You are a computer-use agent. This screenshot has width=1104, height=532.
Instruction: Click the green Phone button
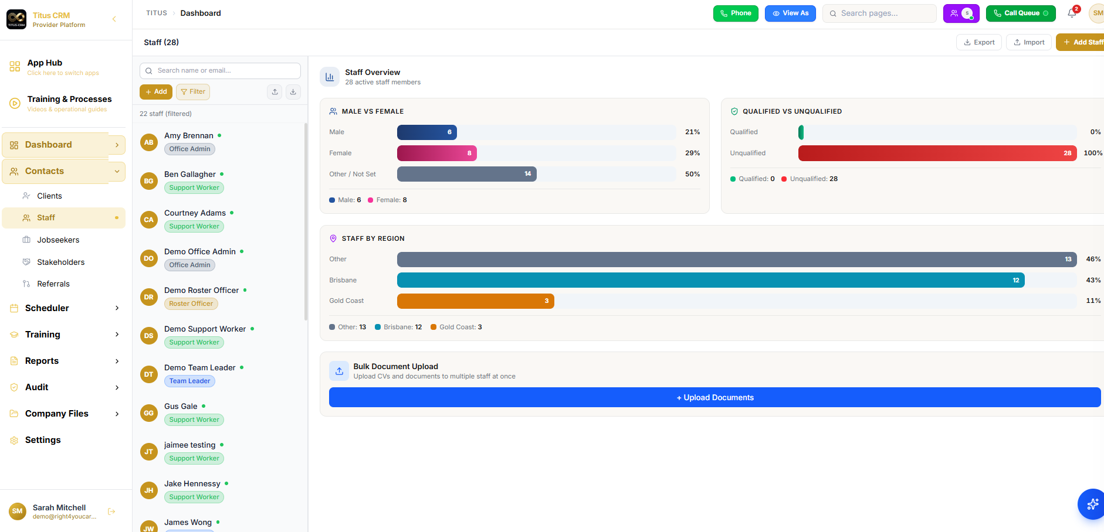[x=736, y=13]
